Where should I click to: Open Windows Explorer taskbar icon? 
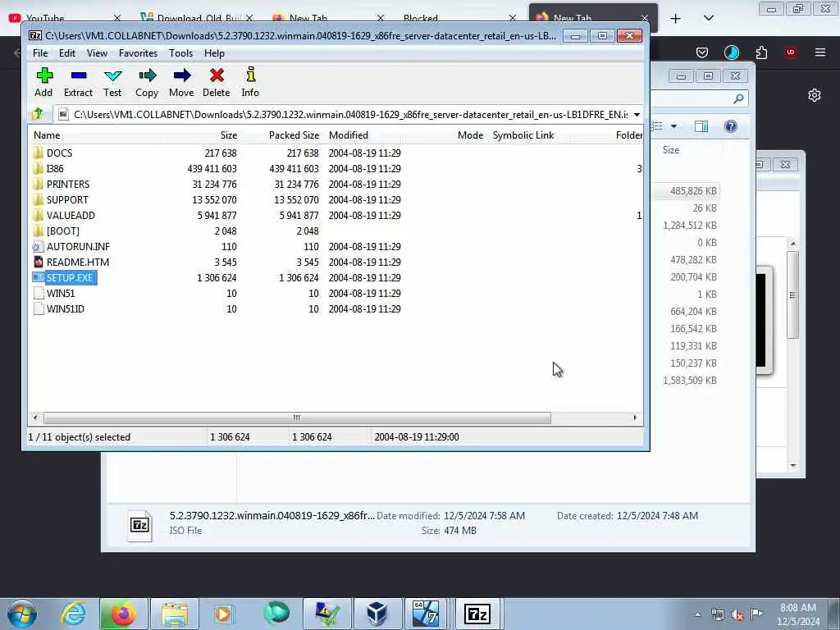pos(175,614)
